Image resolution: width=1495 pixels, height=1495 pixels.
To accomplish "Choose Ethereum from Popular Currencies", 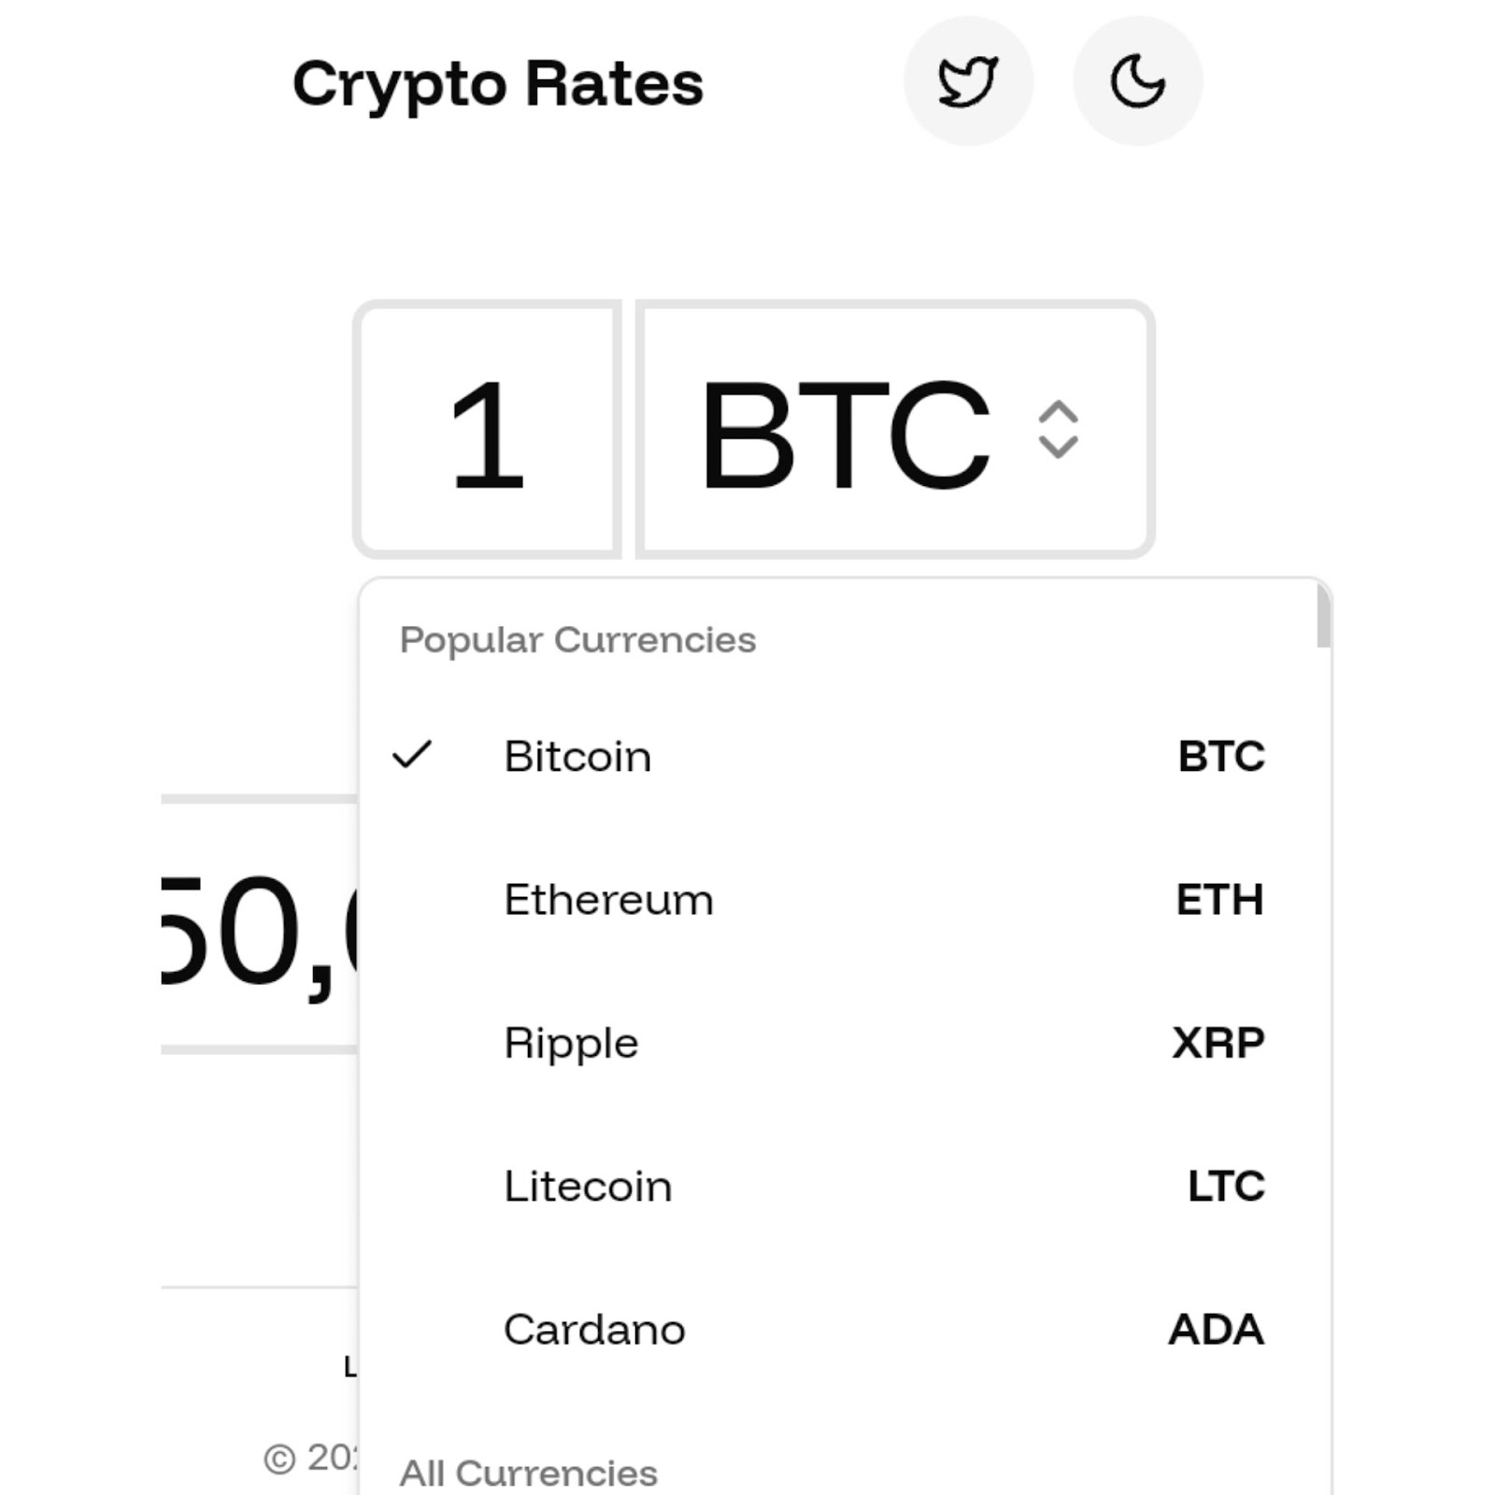I will (608, 900).
